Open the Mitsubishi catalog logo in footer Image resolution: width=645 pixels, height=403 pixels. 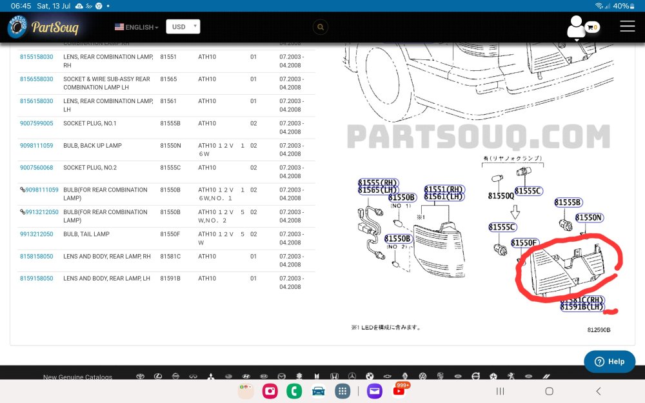(x=211, y=377)
